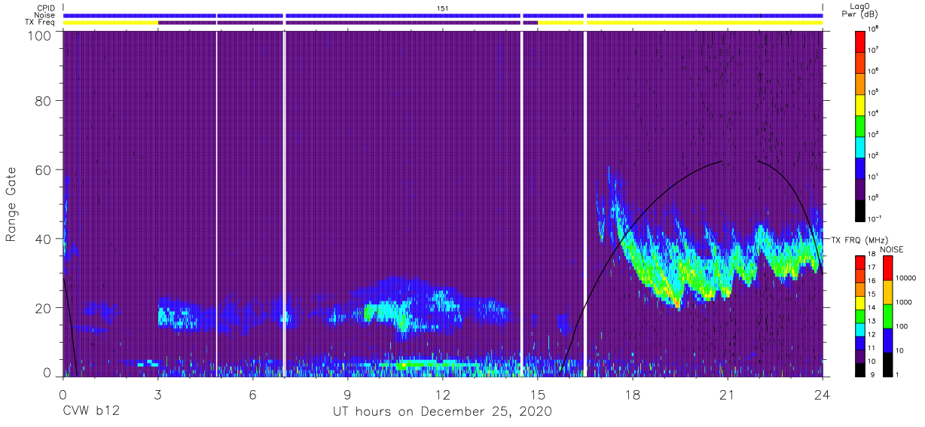This screenshot has width=925, height=427.
Task: Click the 'Range Gate' y-axis title
Action: (12, 205)
